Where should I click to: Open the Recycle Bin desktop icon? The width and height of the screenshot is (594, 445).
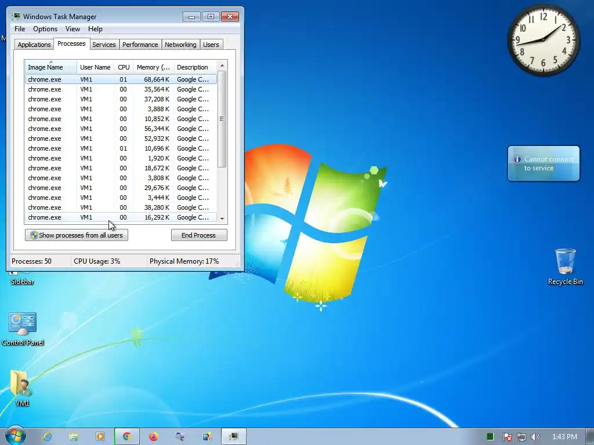tap(565, 267)
